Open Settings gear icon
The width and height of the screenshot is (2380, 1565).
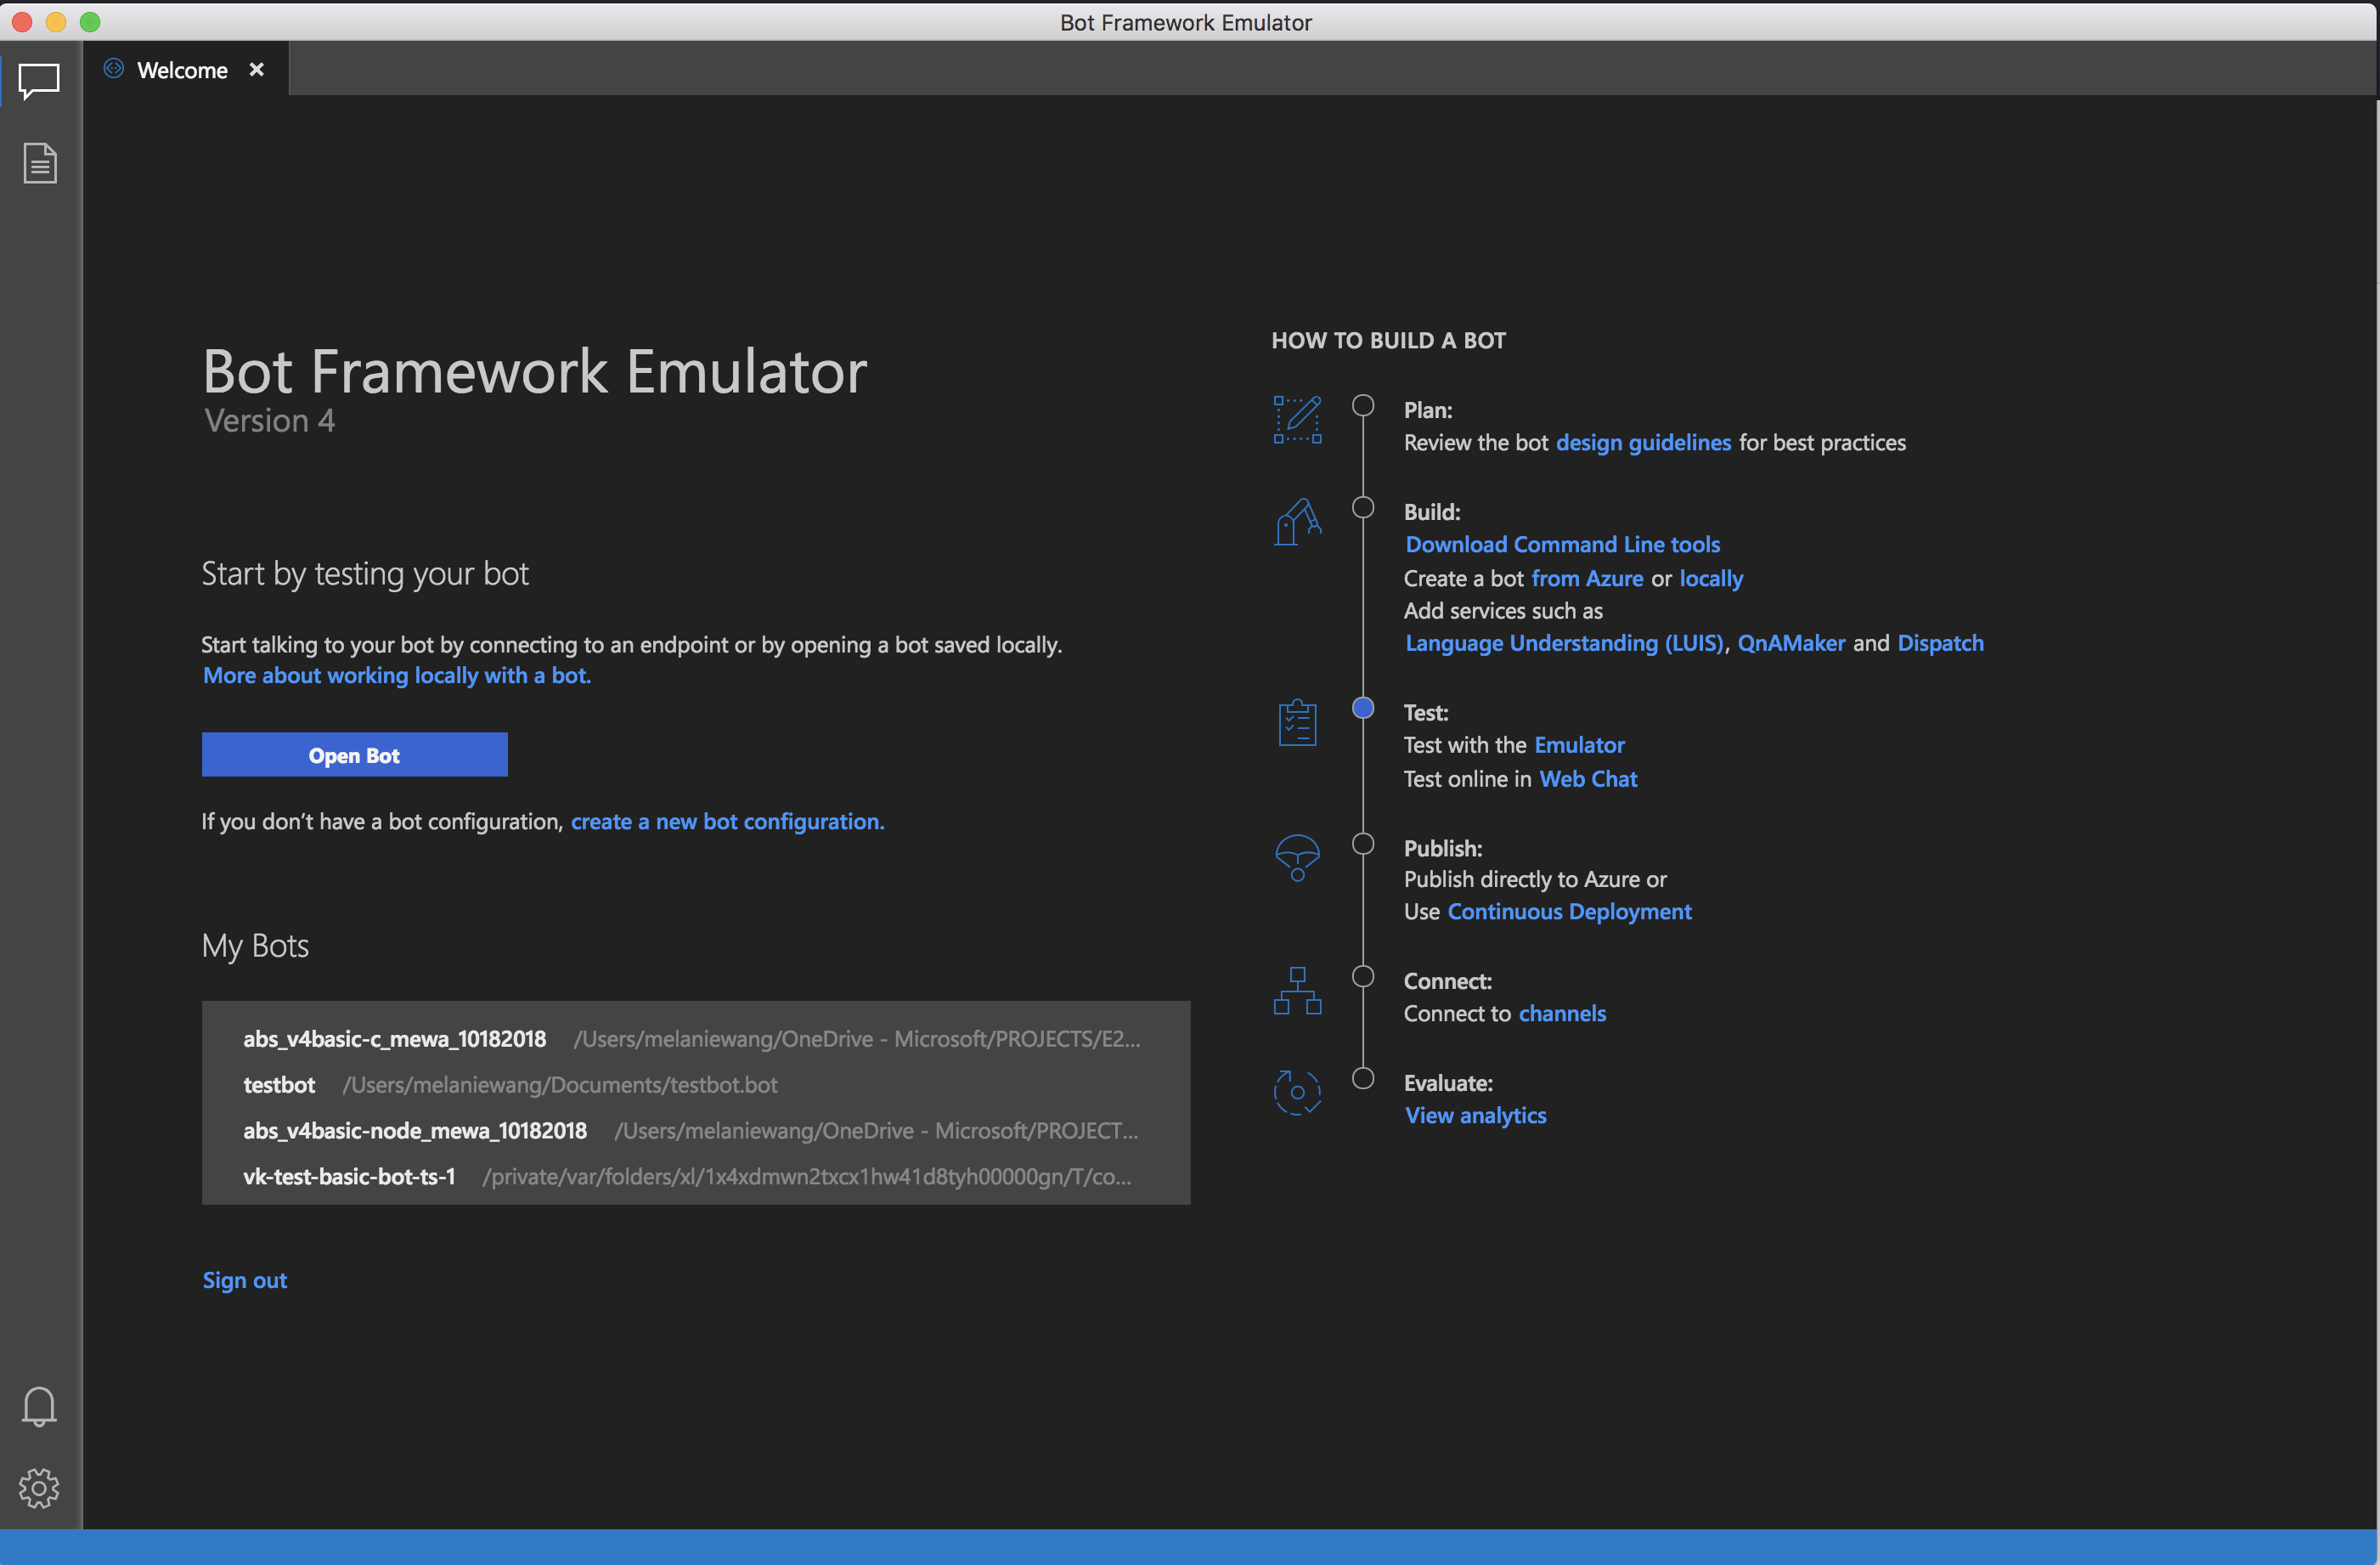click(x=39, y=1488)
